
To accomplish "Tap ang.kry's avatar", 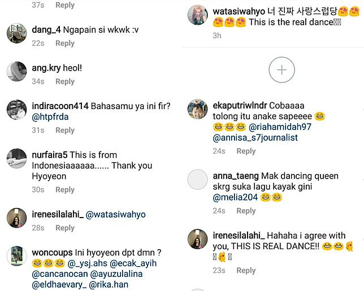I will point(17,71).
